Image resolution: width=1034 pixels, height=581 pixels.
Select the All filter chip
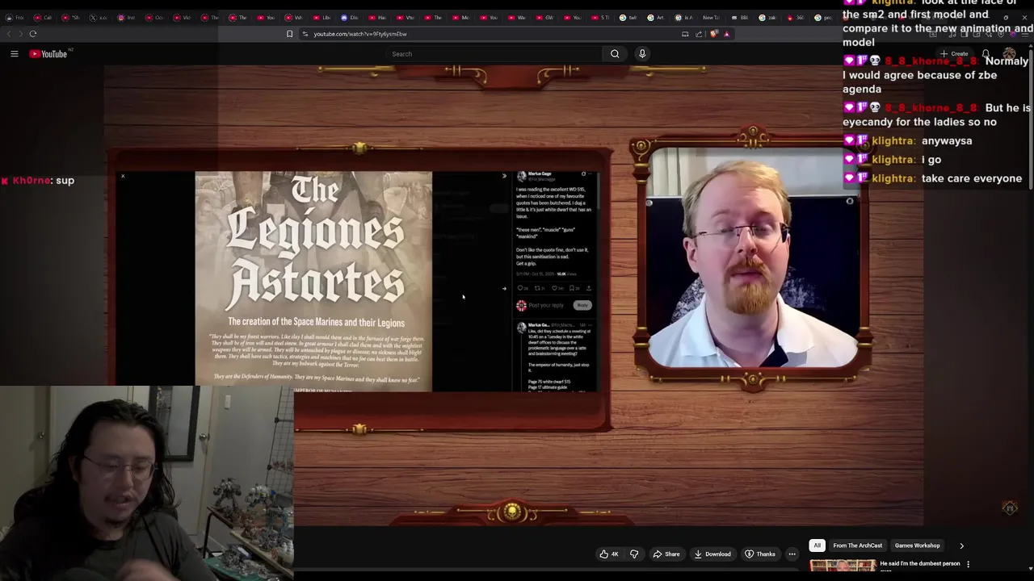pyautogui.click(x=817, y=545)
